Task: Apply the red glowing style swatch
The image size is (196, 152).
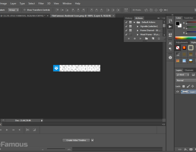Action: coord(184,48)
